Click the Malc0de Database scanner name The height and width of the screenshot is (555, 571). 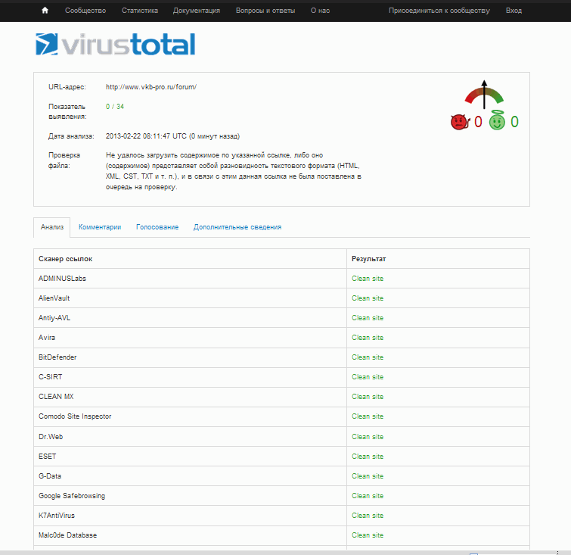68,535
